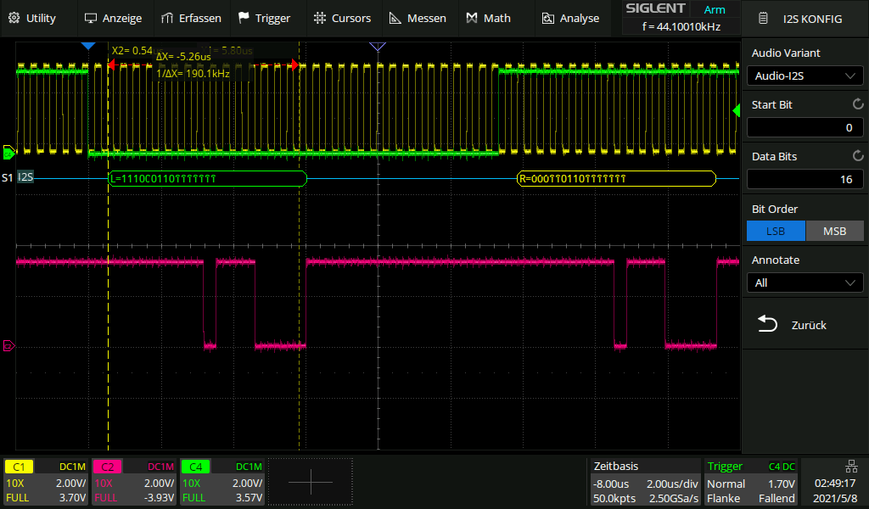Toggle channel C1 settings box
The image size is (869, 509).
click(x=47, y=482)
